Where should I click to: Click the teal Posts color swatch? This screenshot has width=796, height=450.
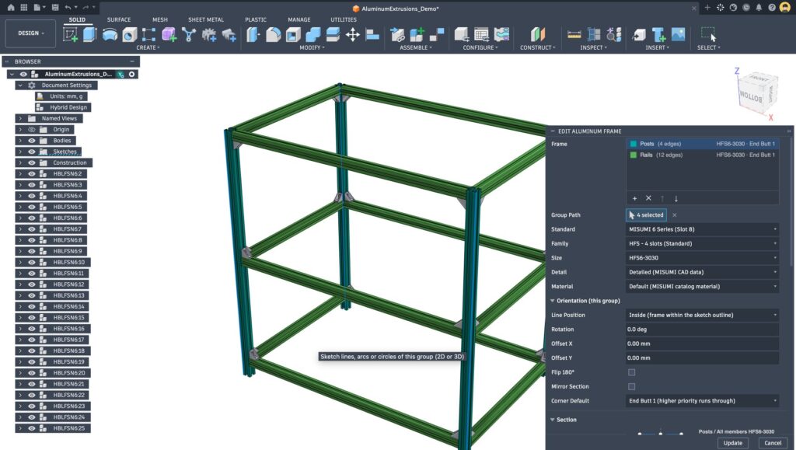633,144
